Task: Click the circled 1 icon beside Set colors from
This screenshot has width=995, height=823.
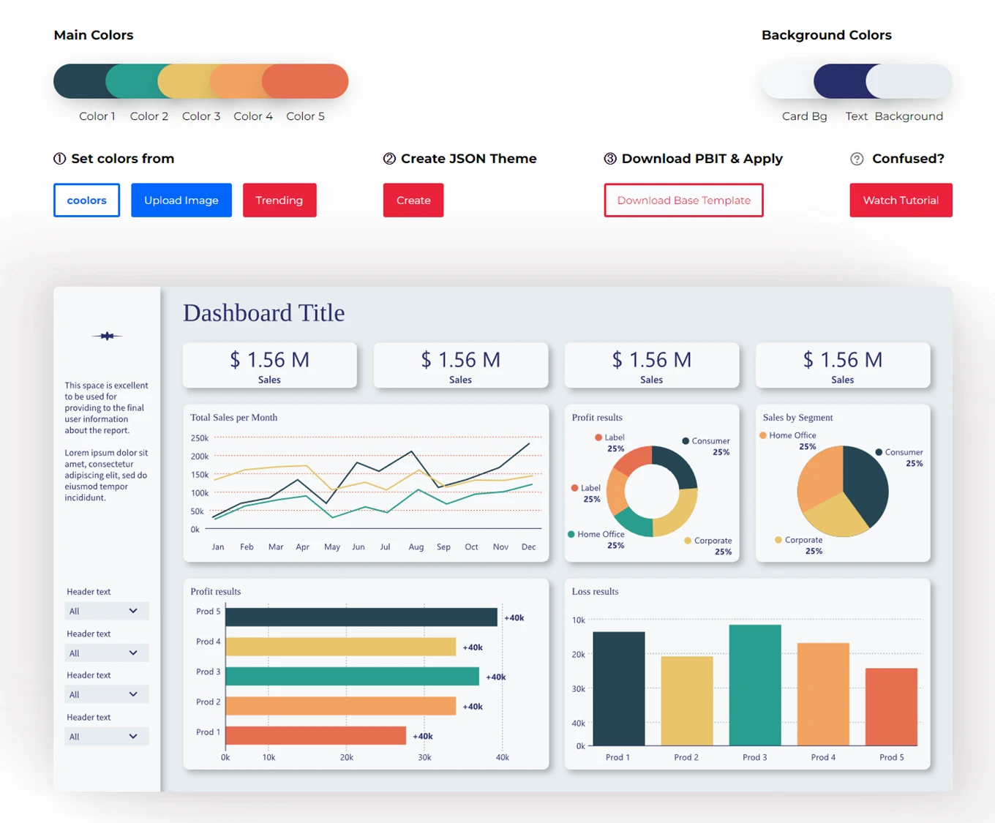Action: pos(59,158)
